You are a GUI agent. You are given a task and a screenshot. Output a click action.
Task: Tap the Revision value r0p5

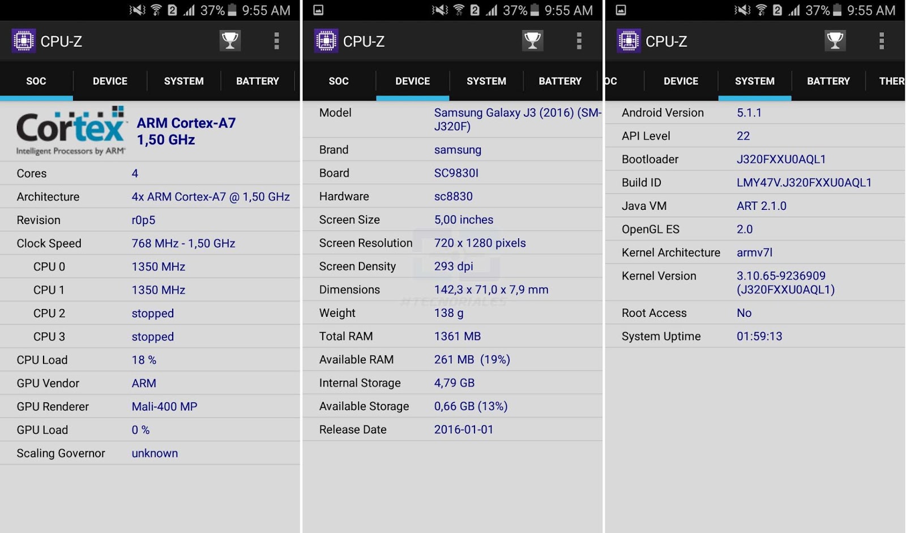143,220
